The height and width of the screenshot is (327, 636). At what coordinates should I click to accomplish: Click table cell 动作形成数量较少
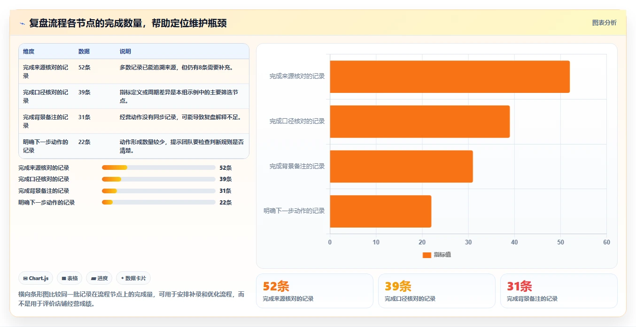point(182,146)
